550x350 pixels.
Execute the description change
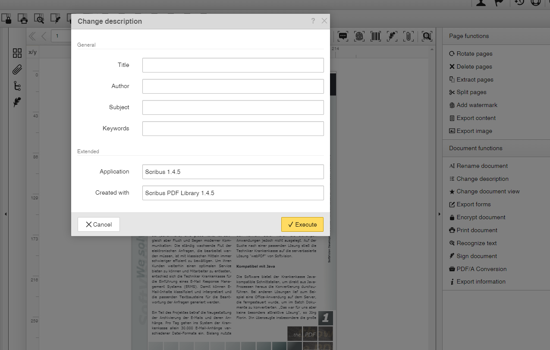pyautogui.click(x=302, y=224)
